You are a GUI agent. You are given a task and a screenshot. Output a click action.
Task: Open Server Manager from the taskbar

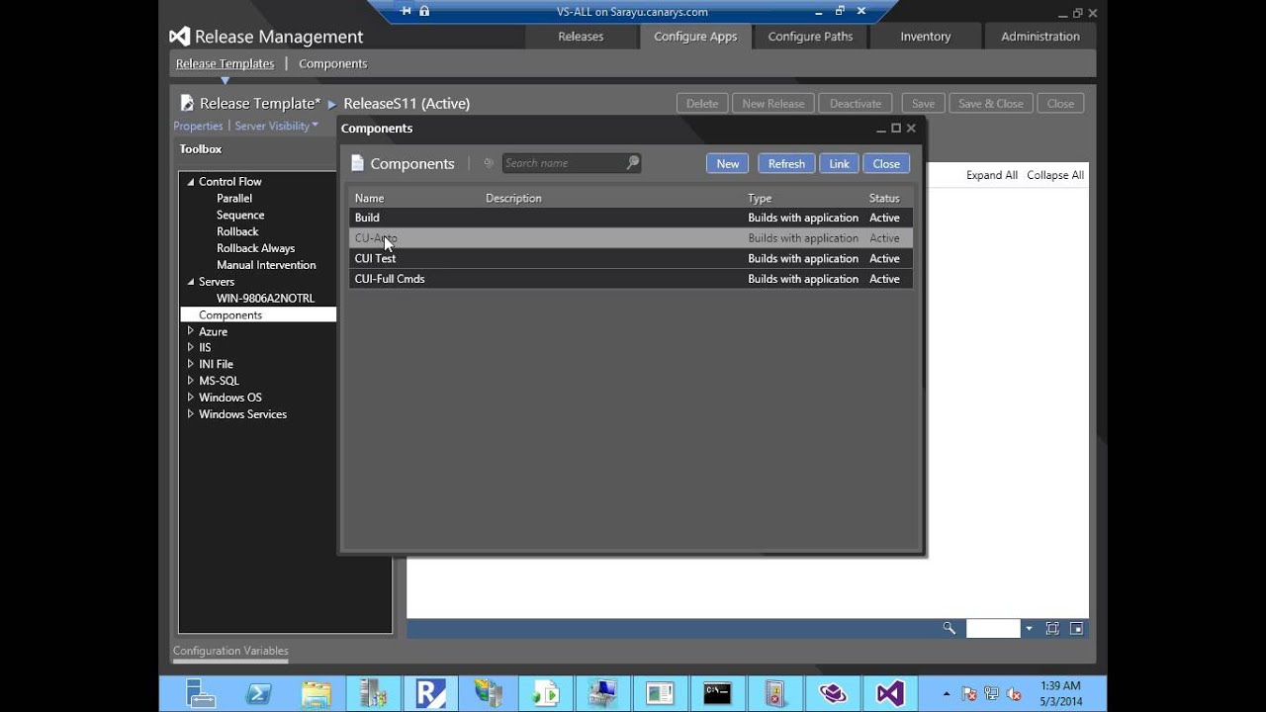tap(201, 693)
